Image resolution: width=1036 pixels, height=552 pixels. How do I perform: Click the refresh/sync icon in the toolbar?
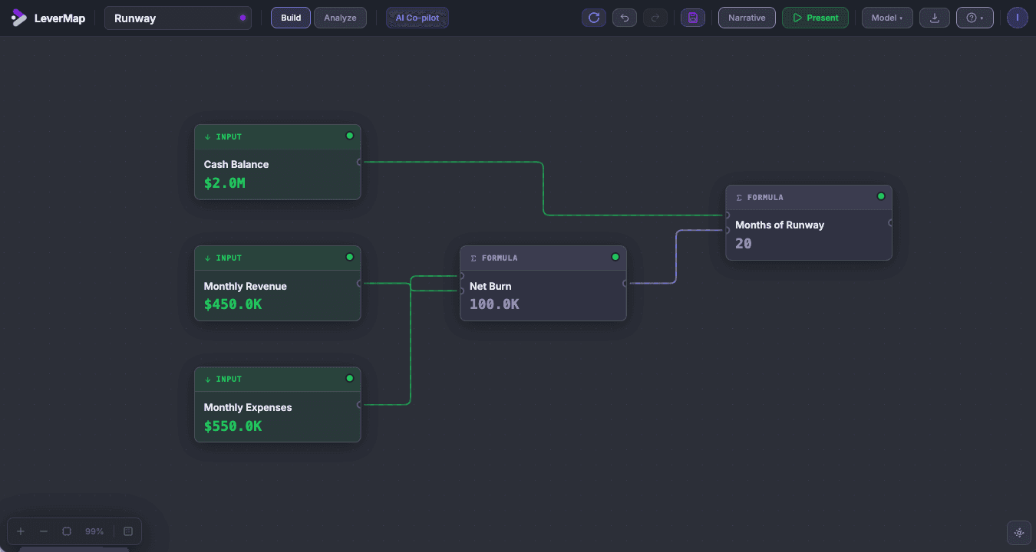593,17
